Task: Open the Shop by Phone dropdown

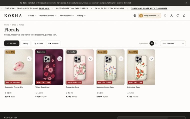Action: (149, 16)
